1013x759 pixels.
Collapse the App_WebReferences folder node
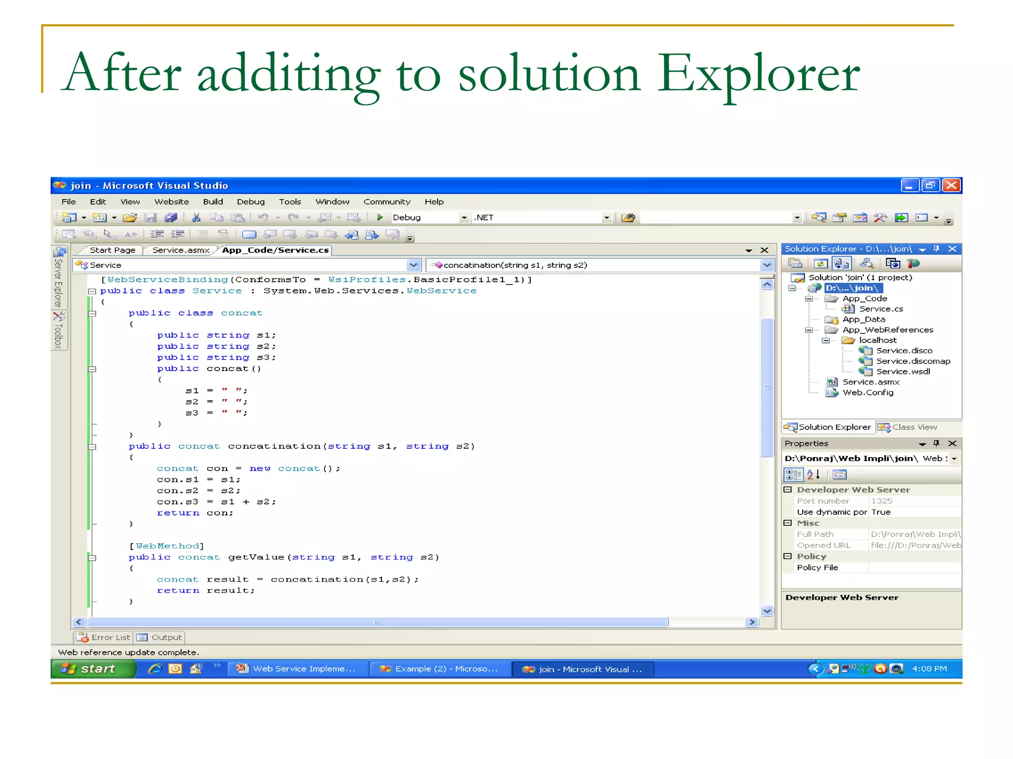pos(809,330)
